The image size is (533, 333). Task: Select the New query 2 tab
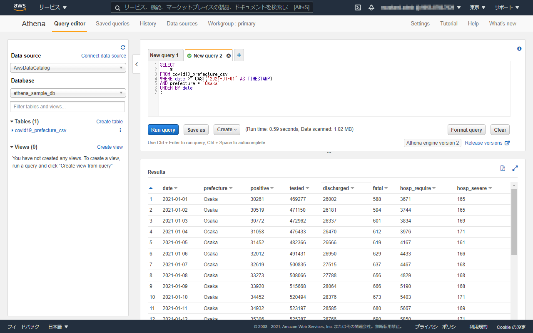208,56
